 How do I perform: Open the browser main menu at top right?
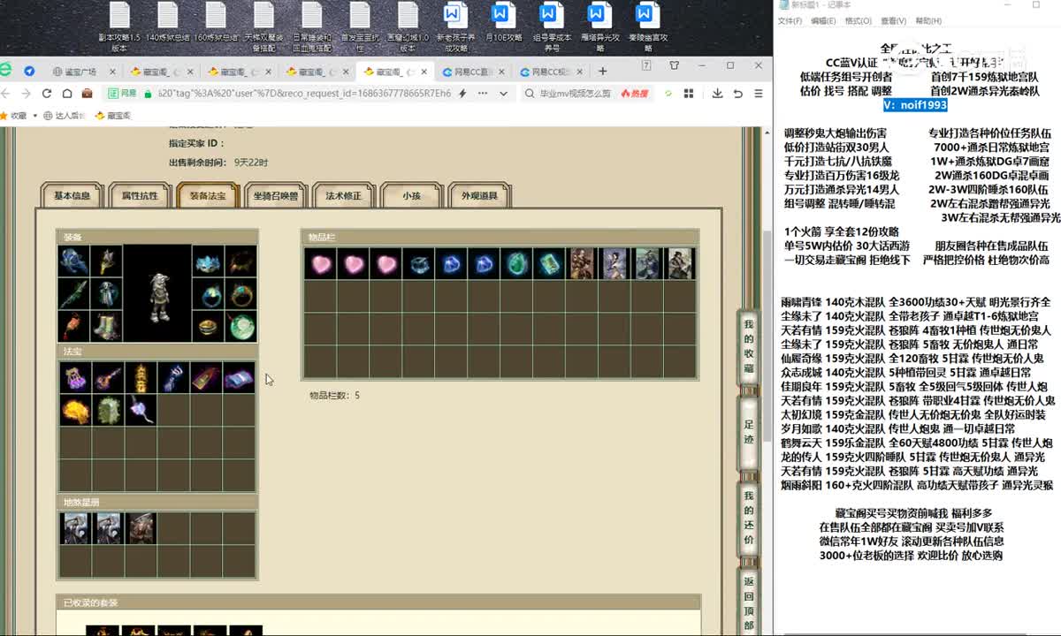pyautogui.click(x=758, y=94)
